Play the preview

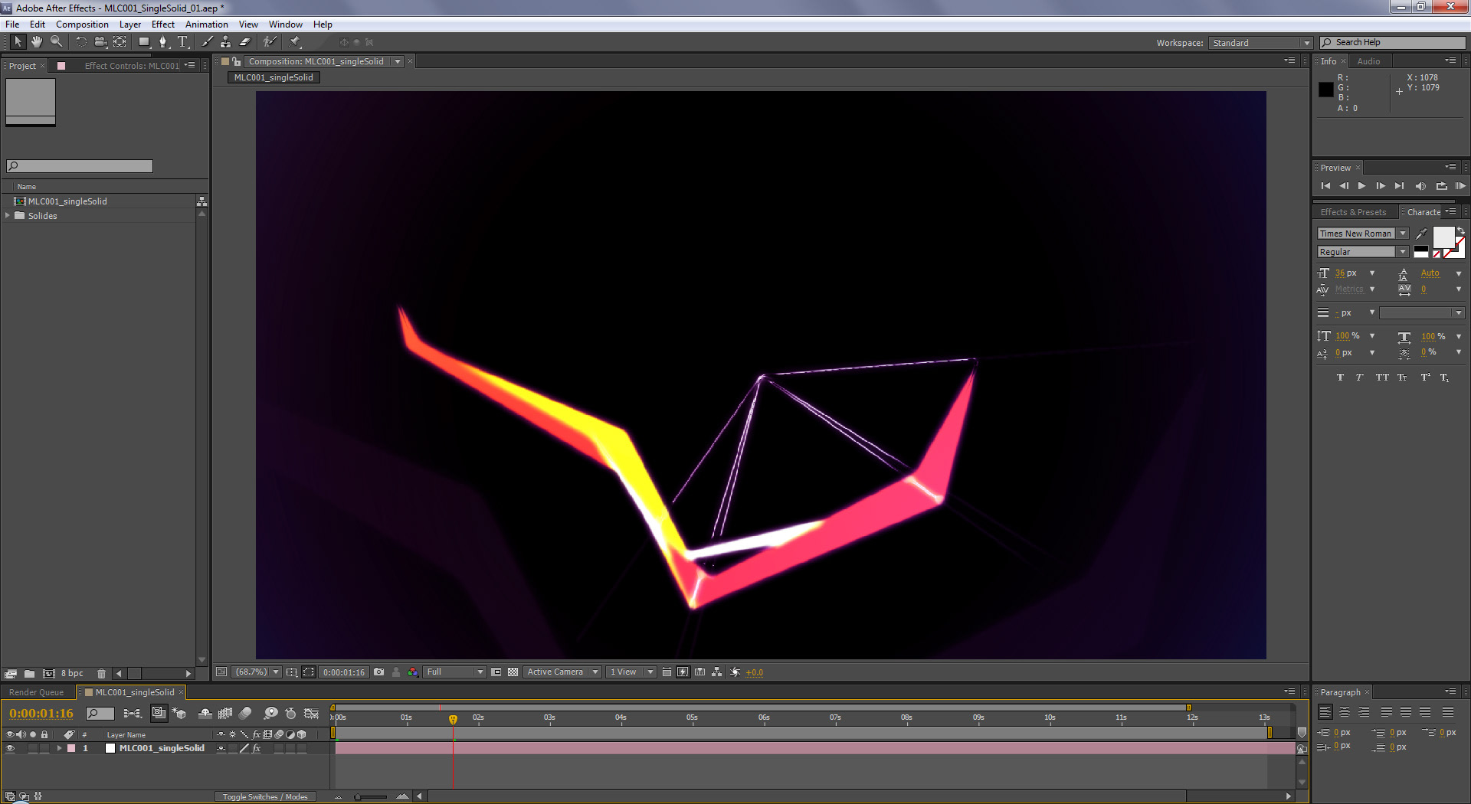1361,186
